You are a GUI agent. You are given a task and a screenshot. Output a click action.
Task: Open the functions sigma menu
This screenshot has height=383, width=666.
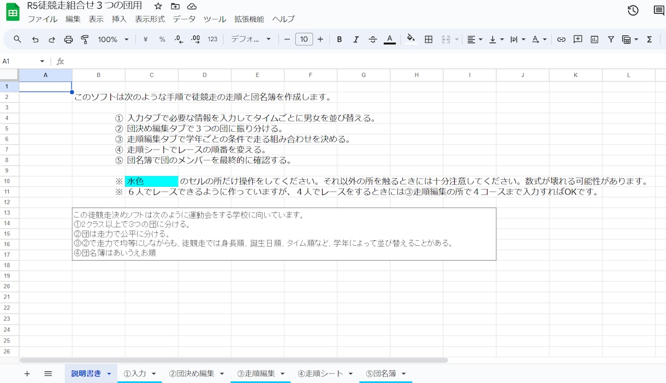point(649,39)
